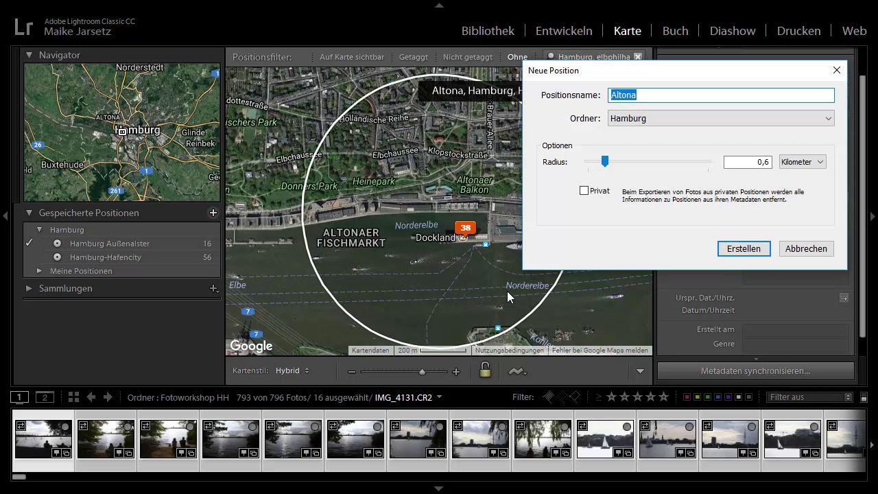Viewport: 878px width, 494px height.
Task: Toggle the GPS marker lock icon
Action: point(485,370)
